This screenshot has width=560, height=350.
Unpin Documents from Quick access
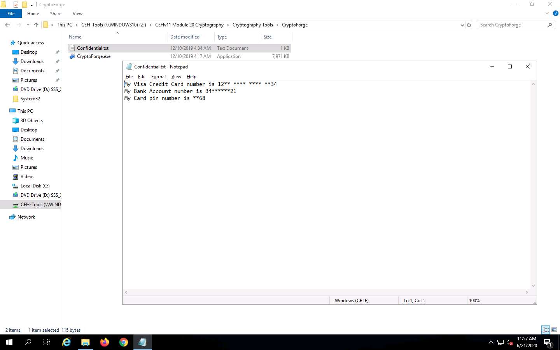point(57,70)
